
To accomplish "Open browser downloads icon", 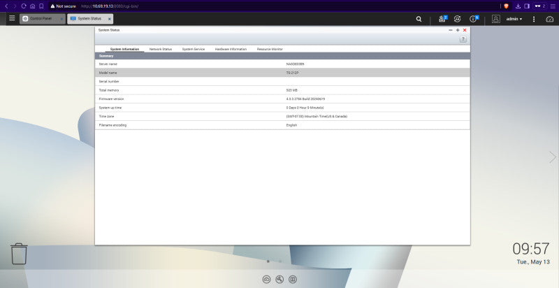I will pos(518,6).
